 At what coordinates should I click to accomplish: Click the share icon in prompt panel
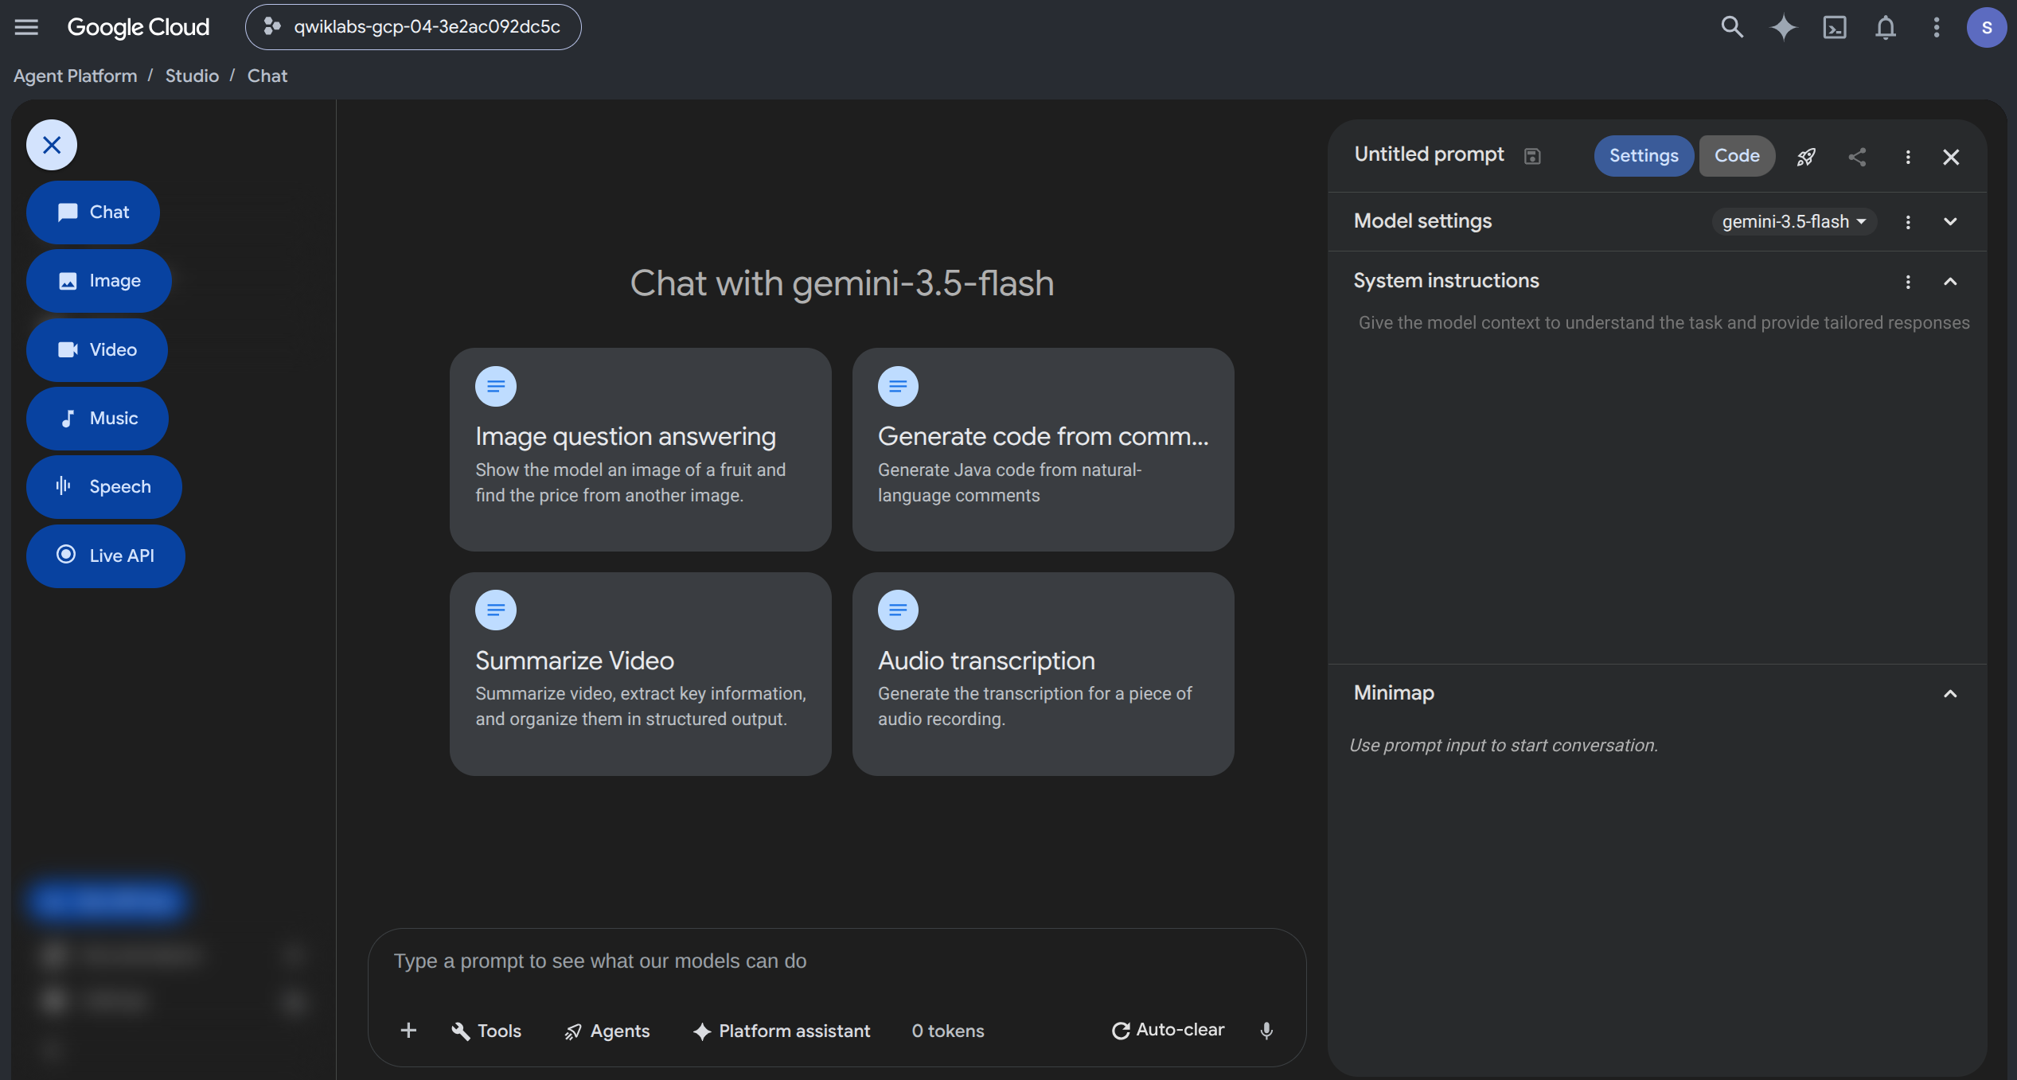[1857, 157]
